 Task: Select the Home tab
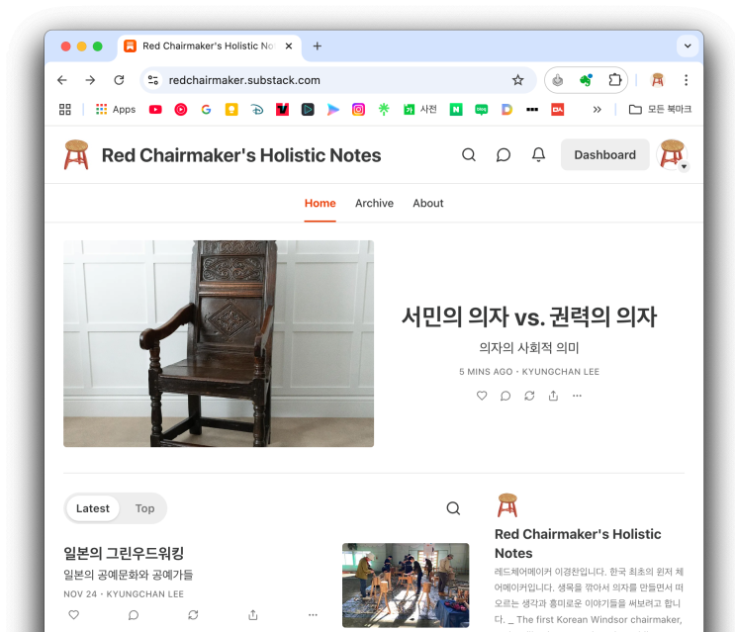(x=321, y=204)
